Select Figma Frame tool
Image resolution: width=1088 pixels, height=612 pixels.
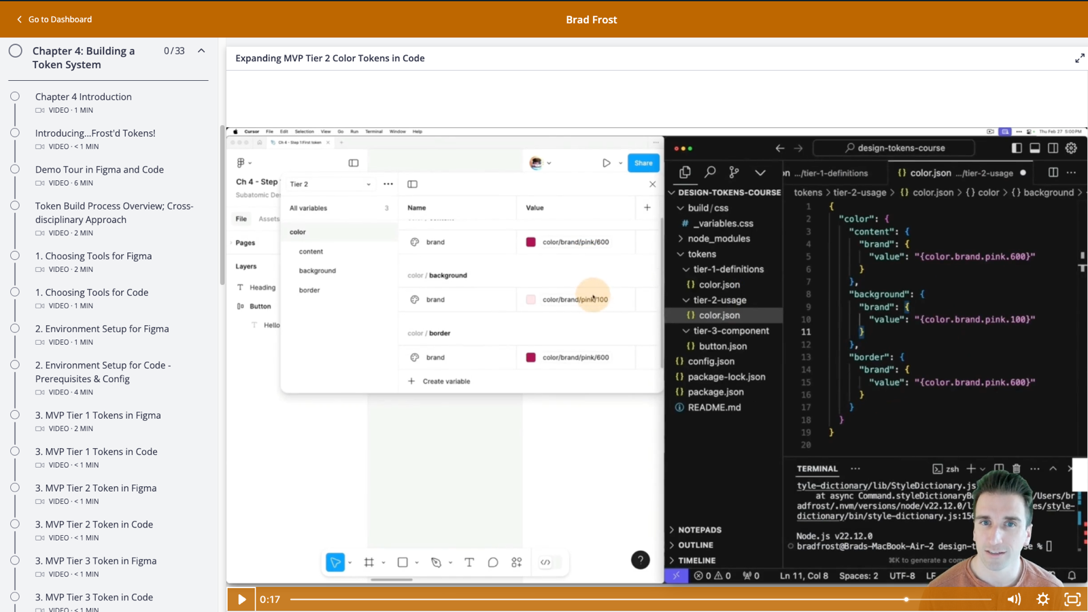tap(369, 562)
